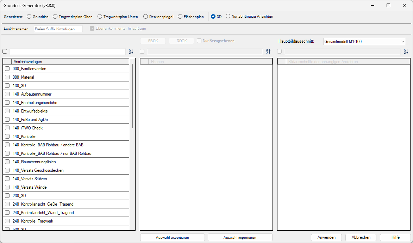Select the 140_Kontrolle template checkbox
Screen dimensions: 413x243
7,136
